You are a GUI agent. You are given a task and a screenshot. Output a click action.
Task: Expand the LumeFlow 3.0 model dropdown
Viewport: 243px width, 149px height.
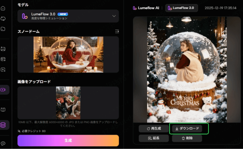click(68, 16)
